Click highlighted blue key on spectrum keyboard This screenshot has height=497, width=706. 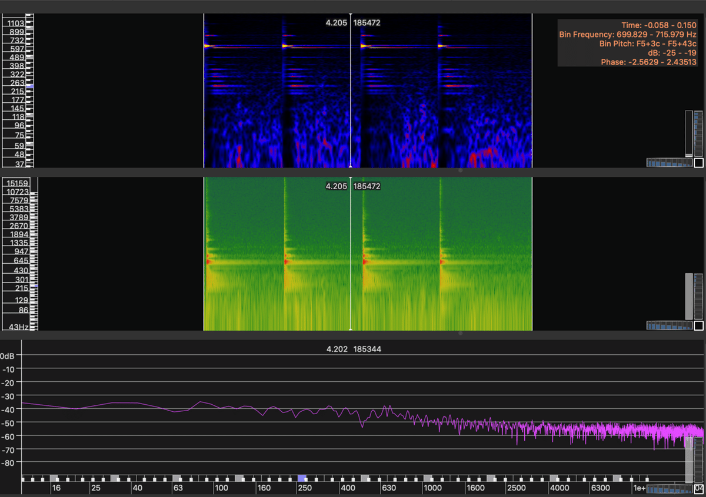pyautogui.click(x=302, y=478)
